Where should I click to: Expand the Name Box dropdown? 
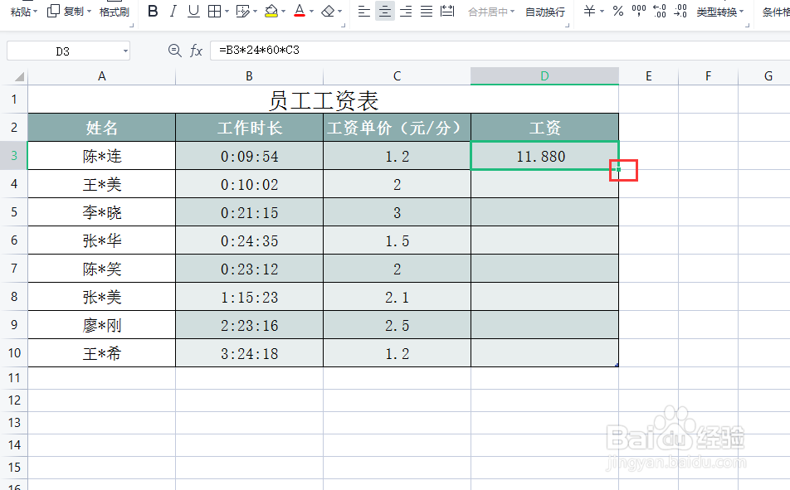(128, 51)
